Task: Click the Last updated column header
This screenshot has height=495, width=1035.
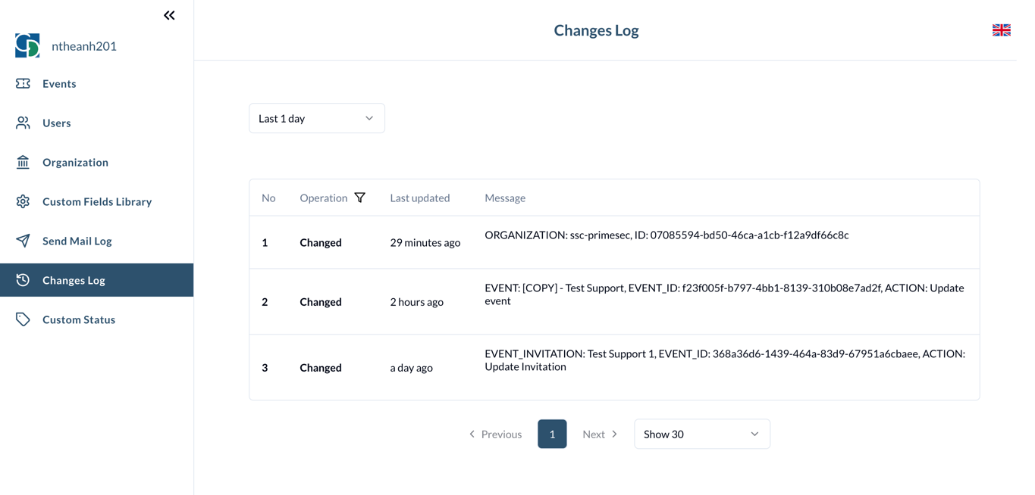Action: tap(419, 198)
